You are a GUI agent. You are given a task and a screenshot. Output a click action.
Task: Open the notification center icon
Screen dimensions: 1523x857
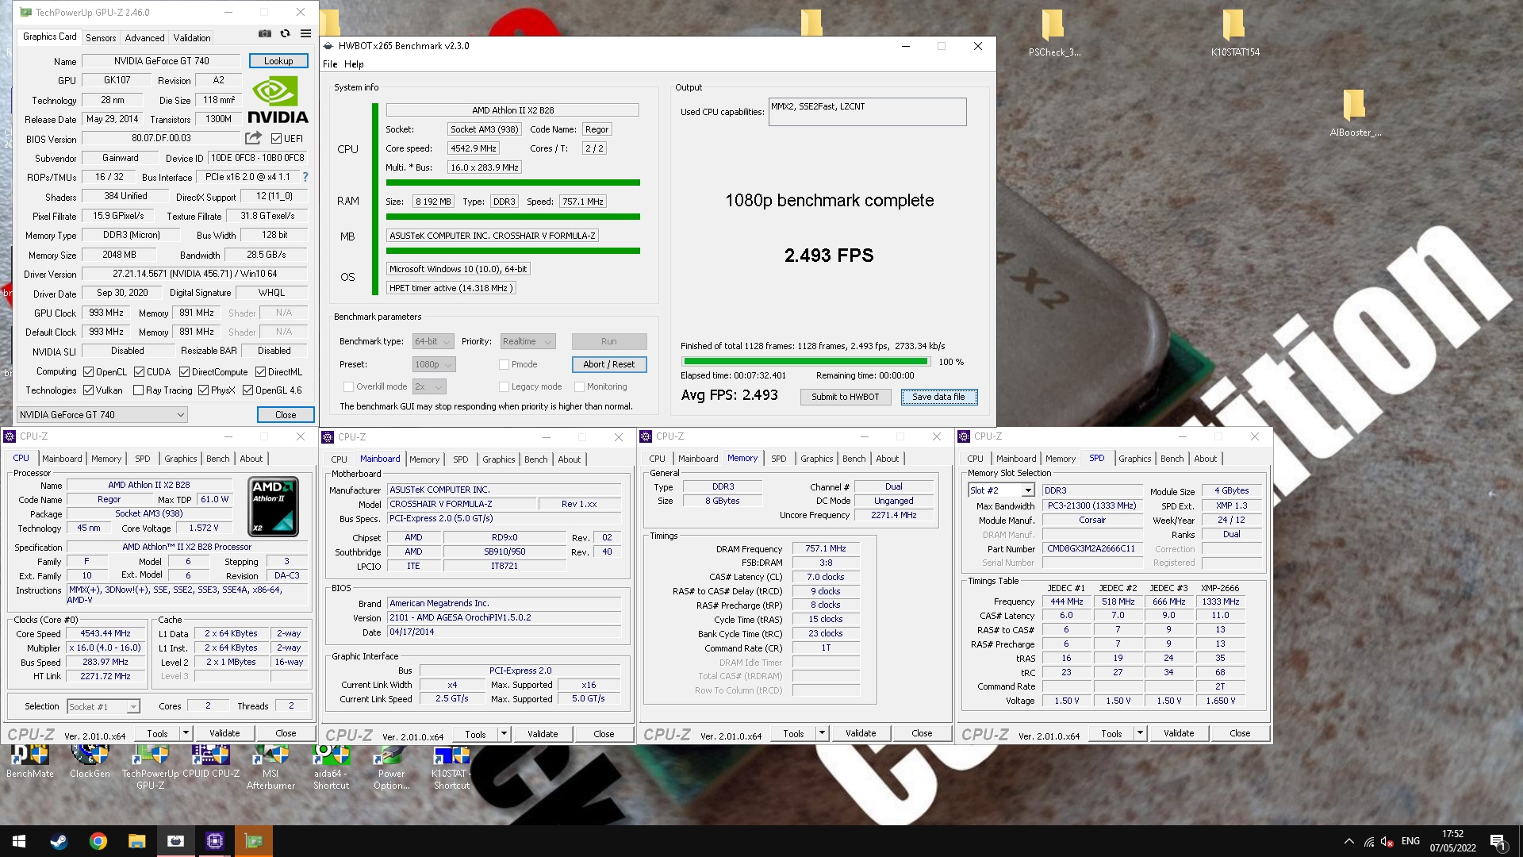tap(1498, 841)
